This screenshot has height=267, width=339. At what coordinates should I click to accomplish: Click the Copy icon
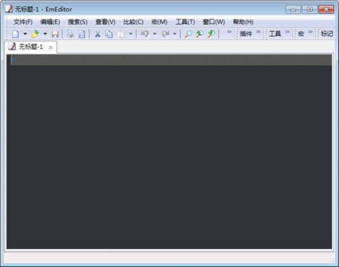coord(109,34)
